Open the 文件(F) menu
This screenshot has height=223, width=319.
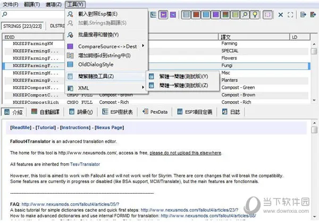[11, 4]
